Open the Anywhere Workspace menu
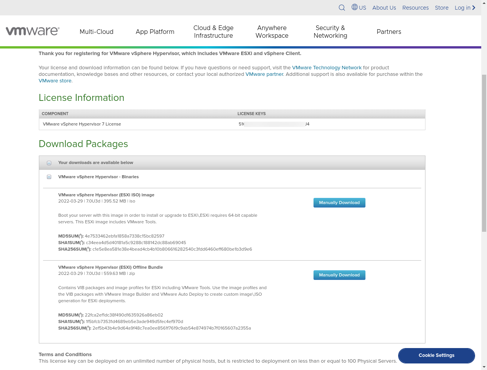 click(272, 32)
